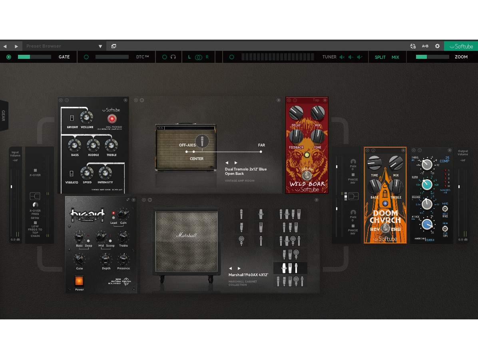Image resolution: width=478 pixels, height=359 pixels.
Task: Click the detach window icon beside Preset Browser
Action: pyautogui.click(x=114, y=46)
